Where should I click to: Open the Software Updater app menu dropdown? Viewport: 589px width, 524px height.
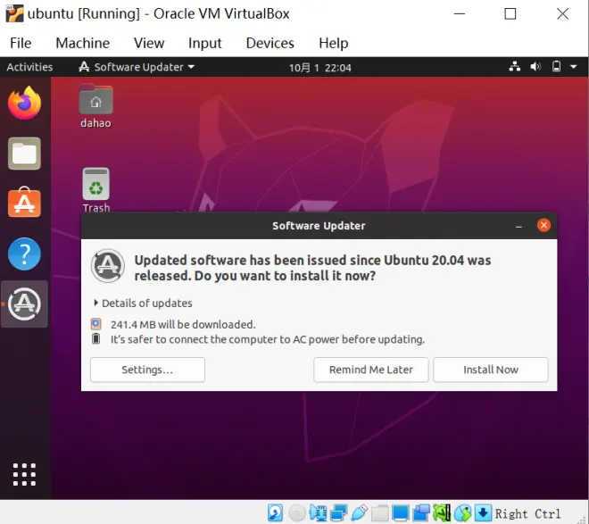tap(137, 67)
